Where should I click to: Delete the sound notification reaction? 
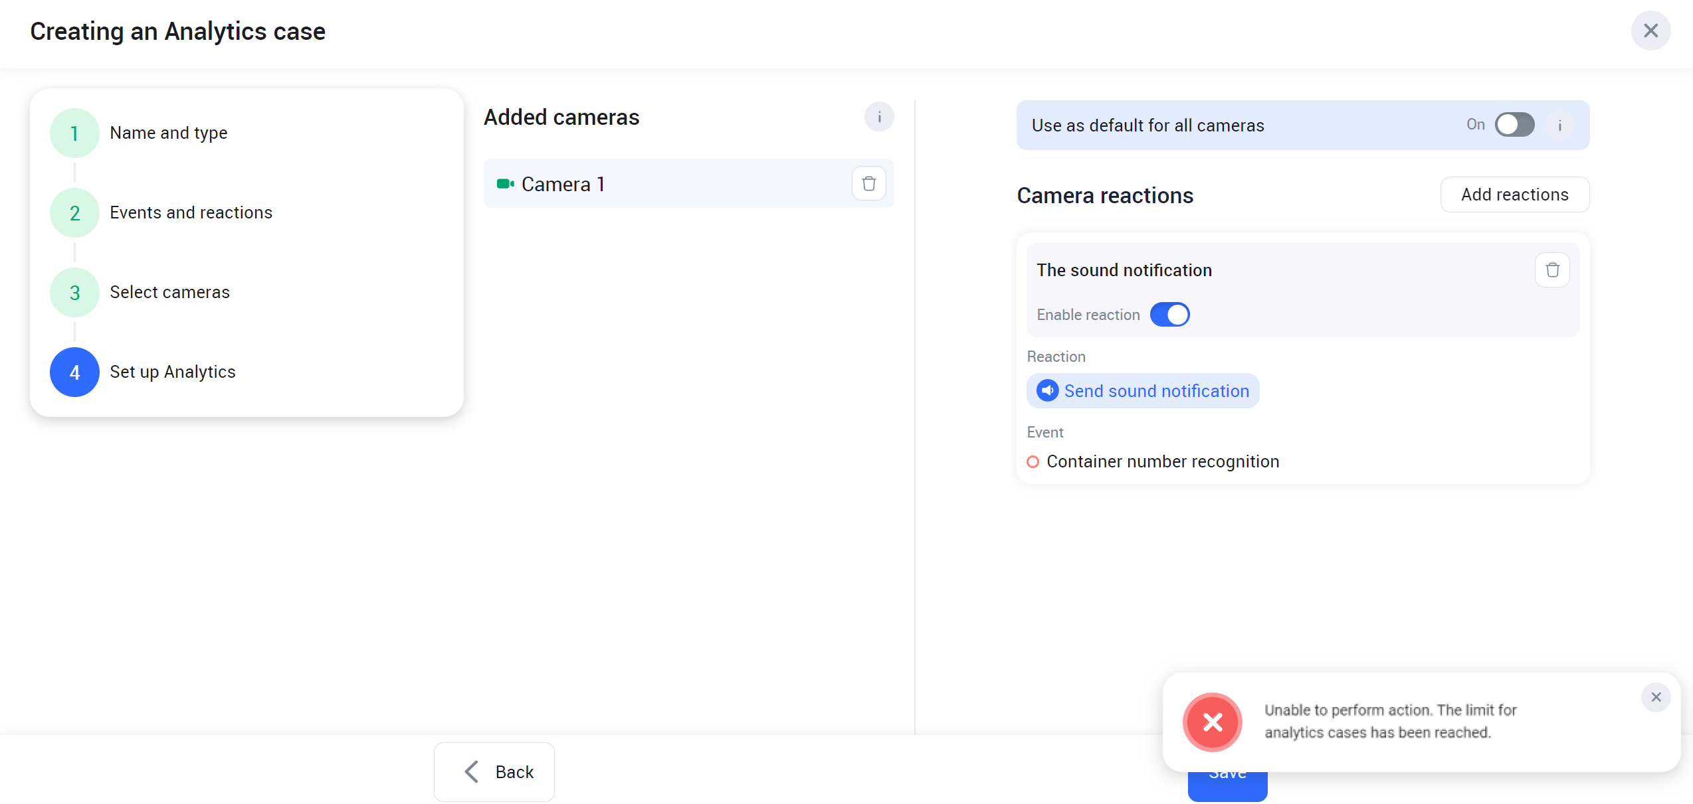pyautogui.click(x=1552, y=270)
